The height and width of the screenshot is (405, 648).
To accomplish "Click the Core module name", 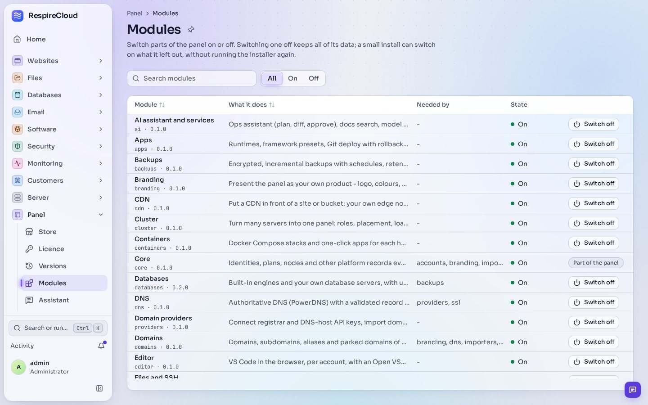I will (142, 259).
